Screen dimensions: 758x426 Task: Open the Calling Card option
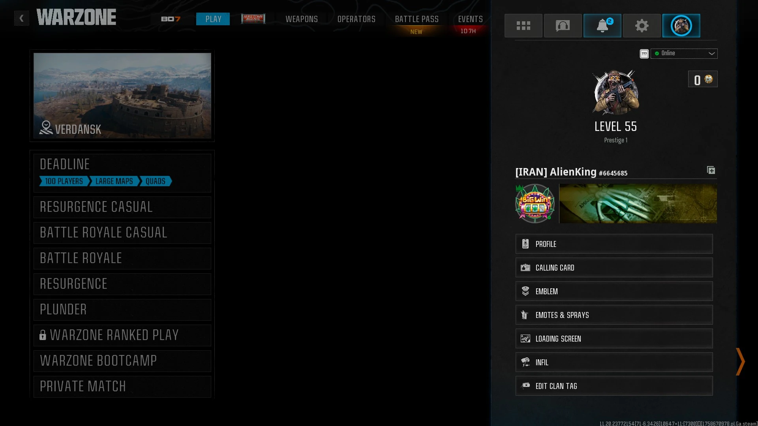[614, 268]
